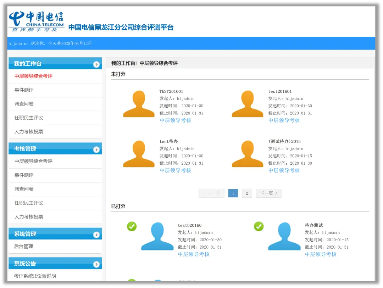Click the test201601 lowercase title text

(280, 91)
